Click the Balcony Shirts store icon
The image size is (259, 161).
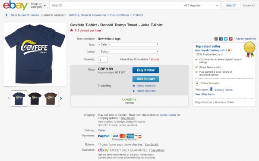pyautogui.click(x=211, y=89)
